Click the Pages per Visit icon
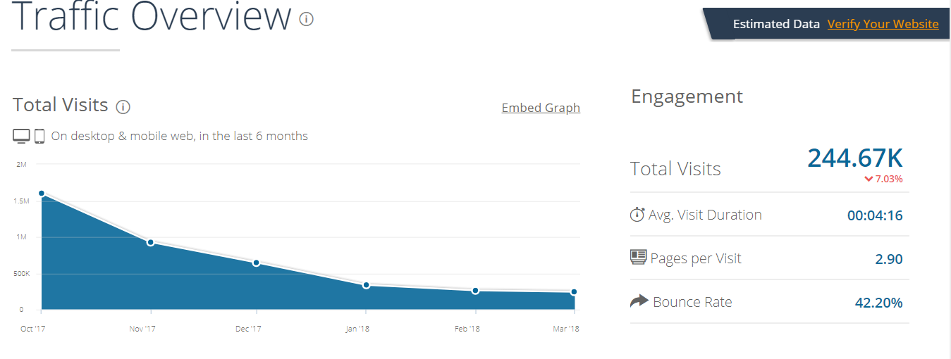Image resolution: width=951 pixels, height=359 pixels. pyautogui.click(x=638, y=258)
